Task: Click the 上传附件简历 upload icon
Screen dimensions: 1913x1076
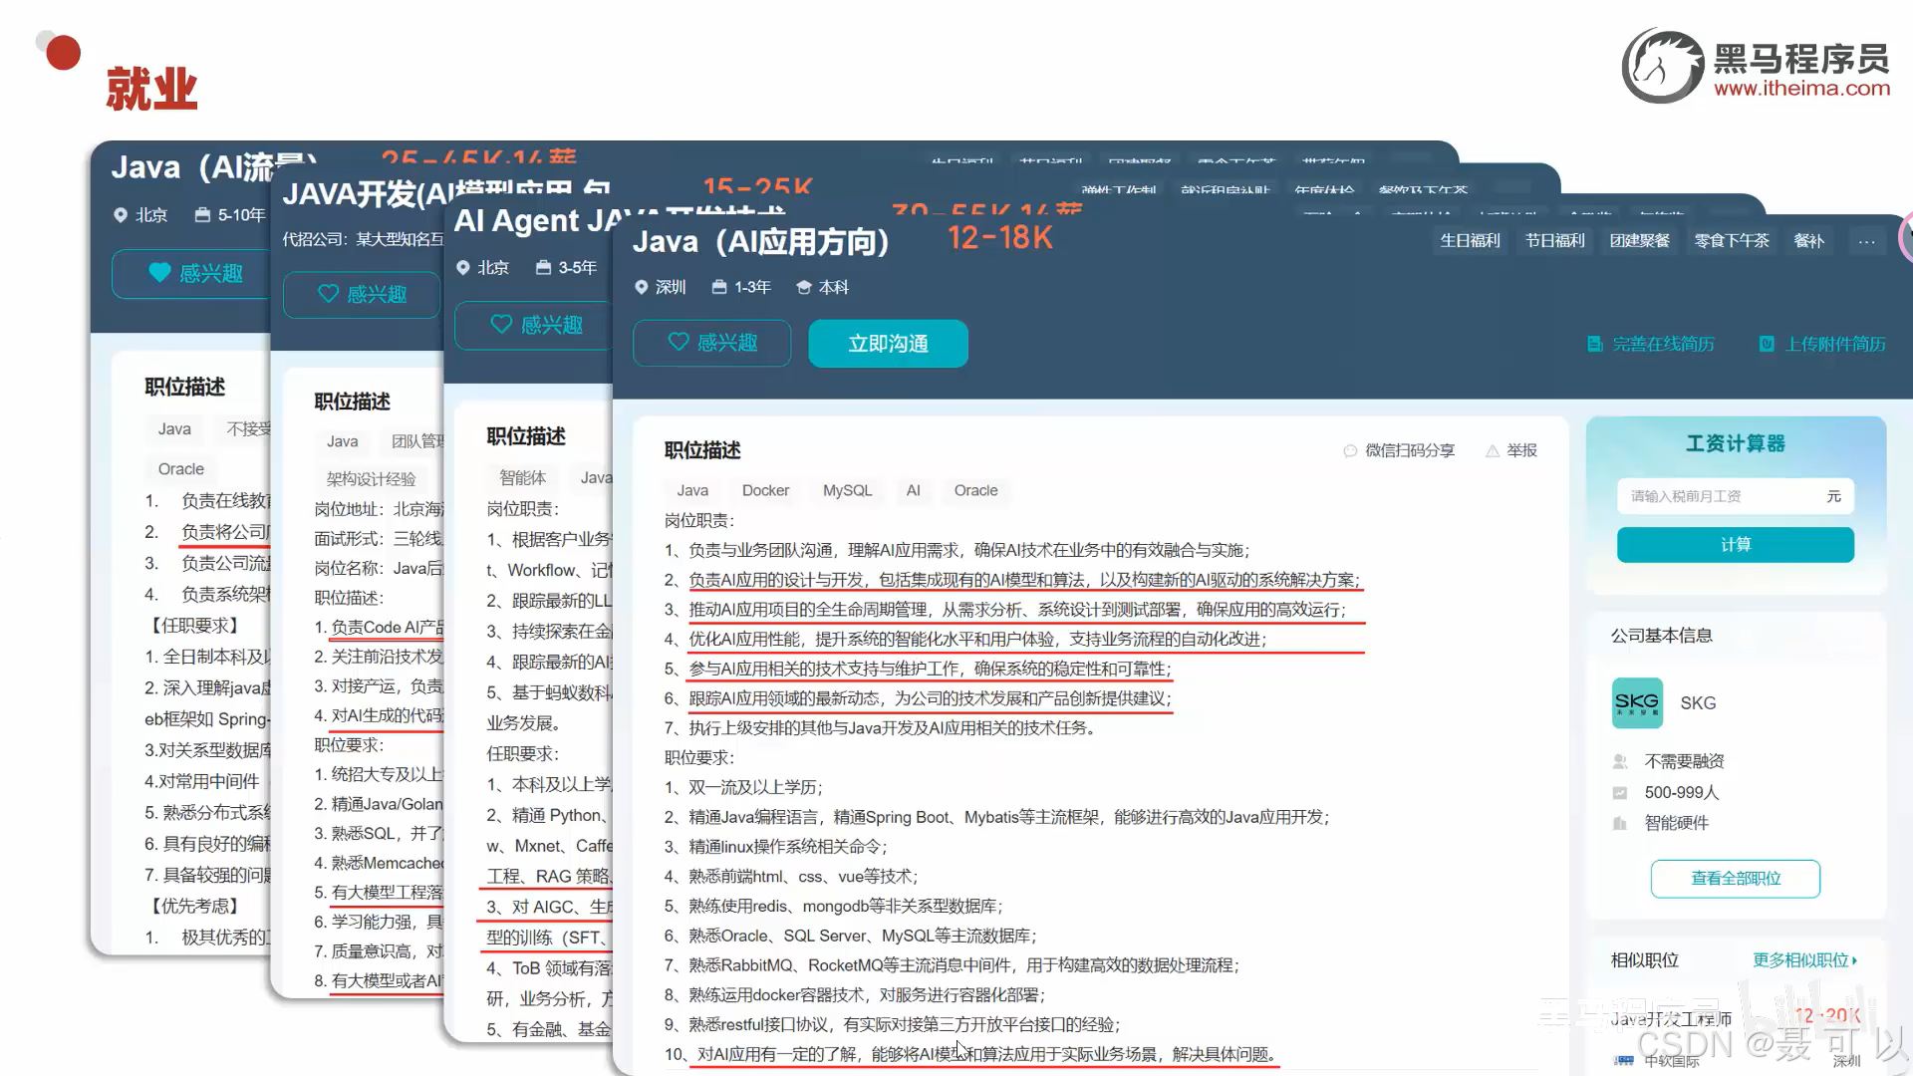Action: [1767, 344]
